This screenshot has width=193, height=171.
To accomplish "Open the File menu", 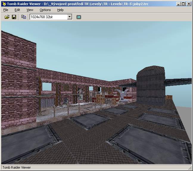I will click(6, 10).
